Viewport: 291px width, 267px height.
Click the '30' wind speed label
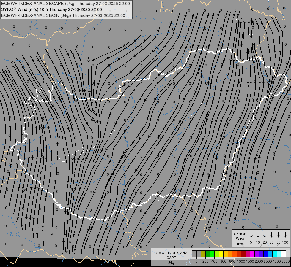point(271,242)
